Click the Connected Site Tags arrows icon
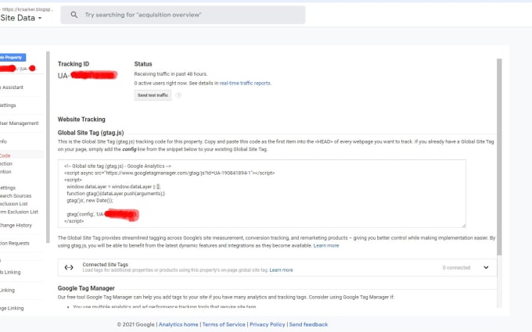This screenshot has height=332, width=532. 69,268
